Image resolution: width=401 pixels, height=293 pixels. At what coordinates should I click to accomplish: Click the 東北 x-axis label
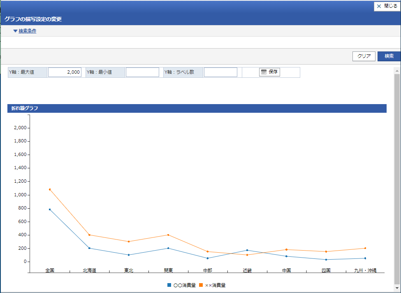click(129, 270)
